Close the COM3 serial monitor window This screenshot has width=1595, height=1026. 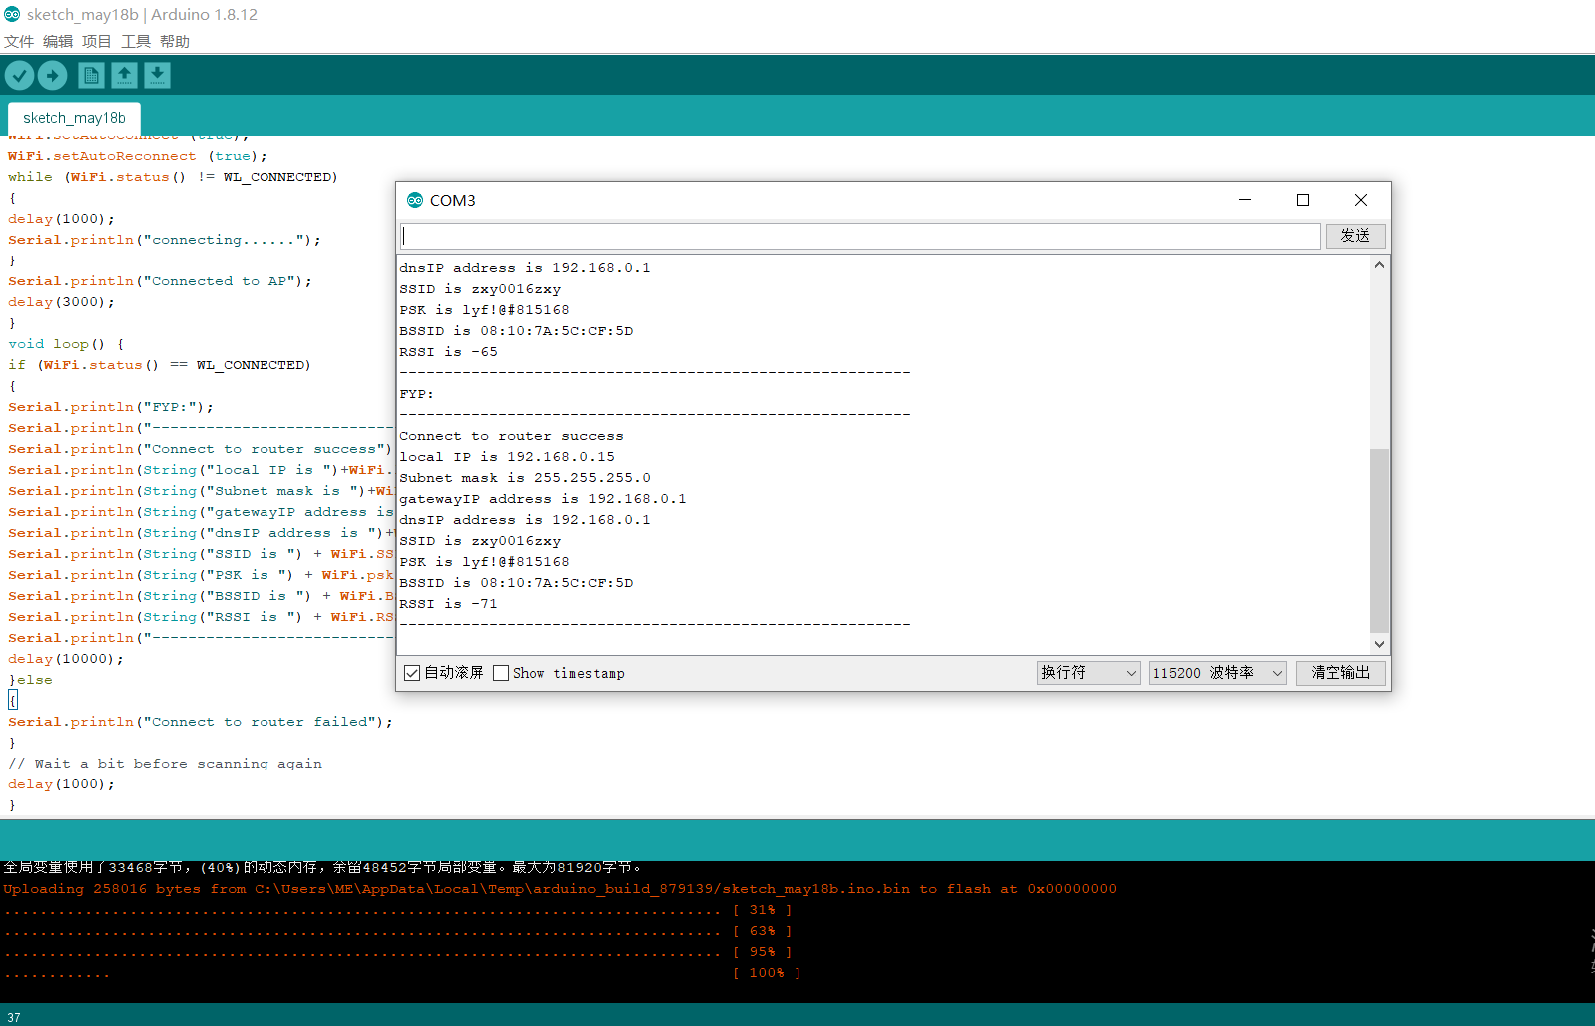click(1361, 200)
